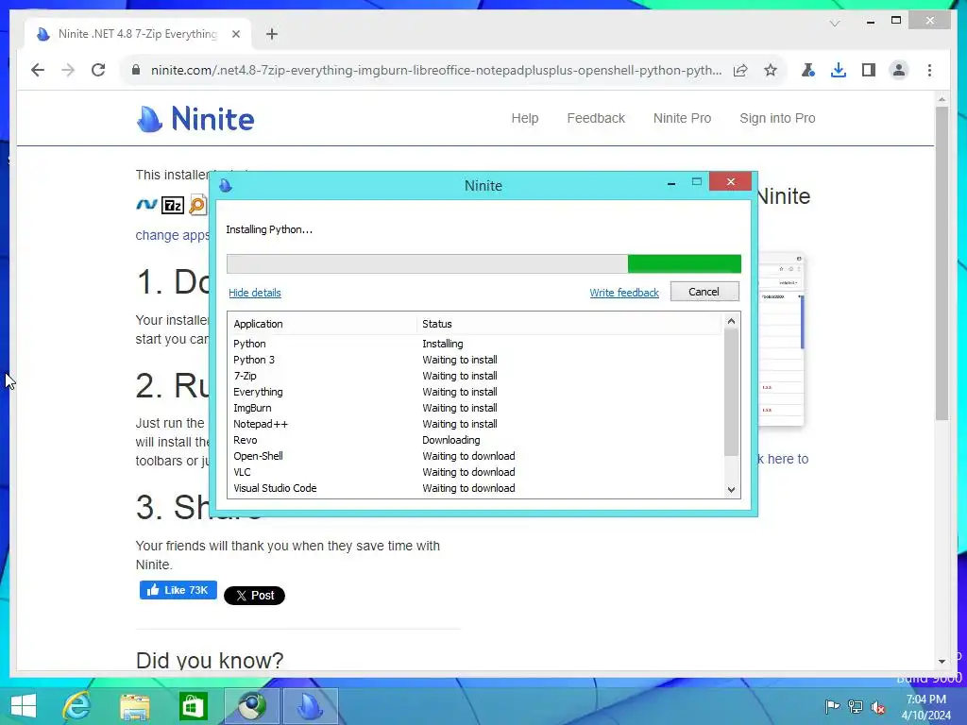Open Chrome Labs flask icon
Viewport: 967px width, 725px height.
click(808, 70)
